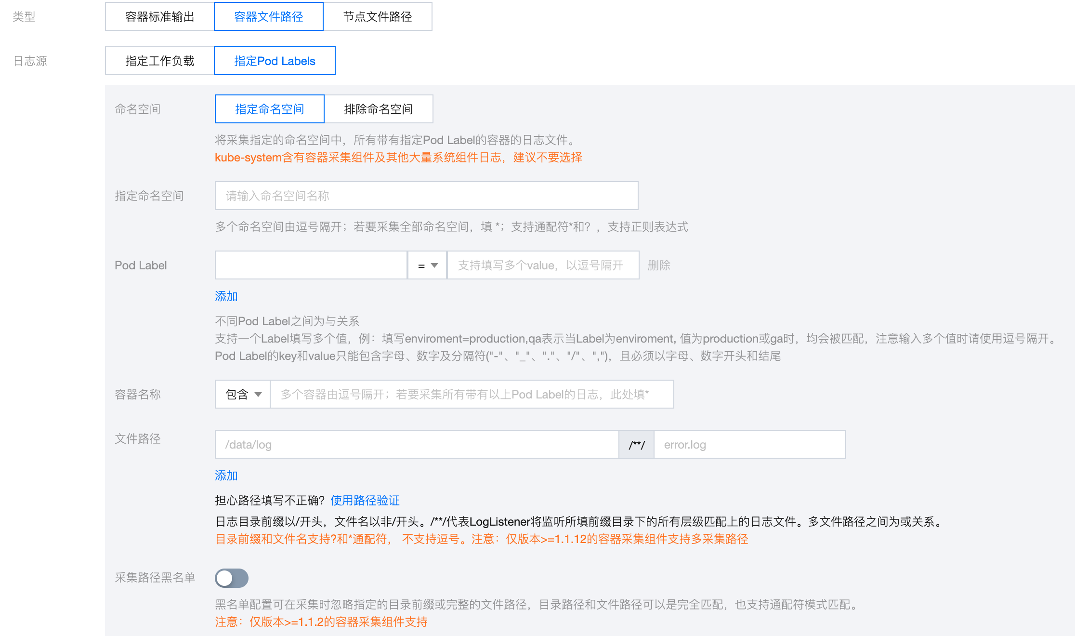Switch log source to 指定工作负载

pos(159,61)
